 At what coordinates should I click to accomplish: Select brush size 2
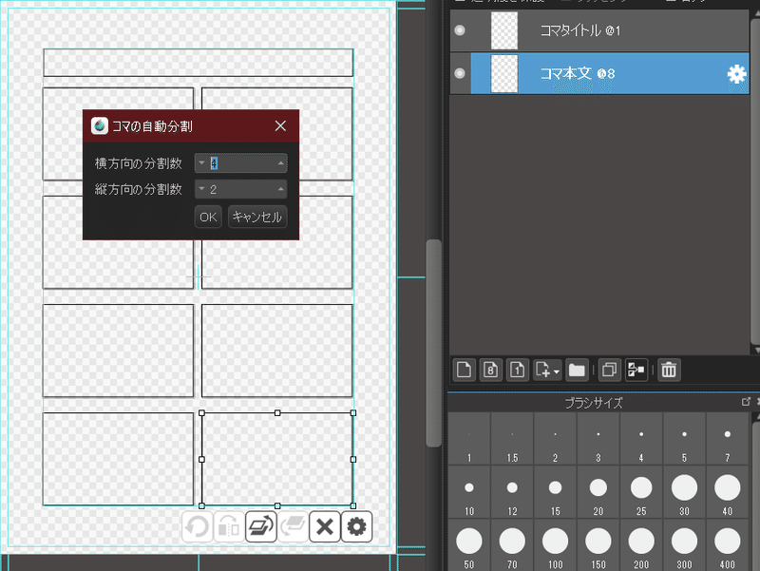pos(555,439)
